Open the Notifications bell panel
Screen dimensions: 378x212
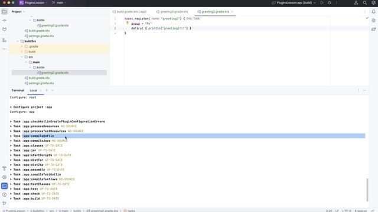(373, 12)
